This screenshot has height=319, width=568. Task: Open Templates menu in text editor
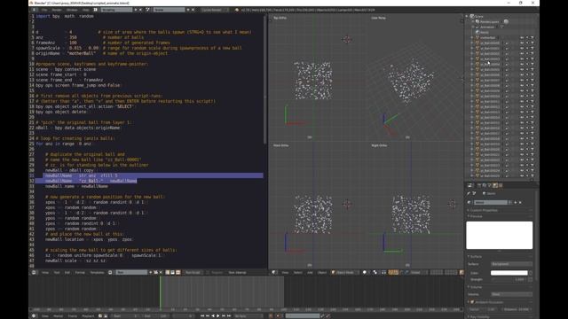coord(97,272)
